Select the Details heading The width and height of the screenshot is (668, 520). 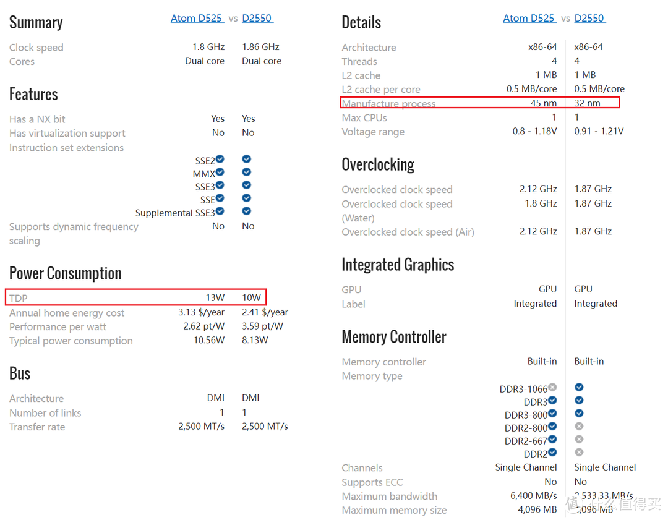361,23
